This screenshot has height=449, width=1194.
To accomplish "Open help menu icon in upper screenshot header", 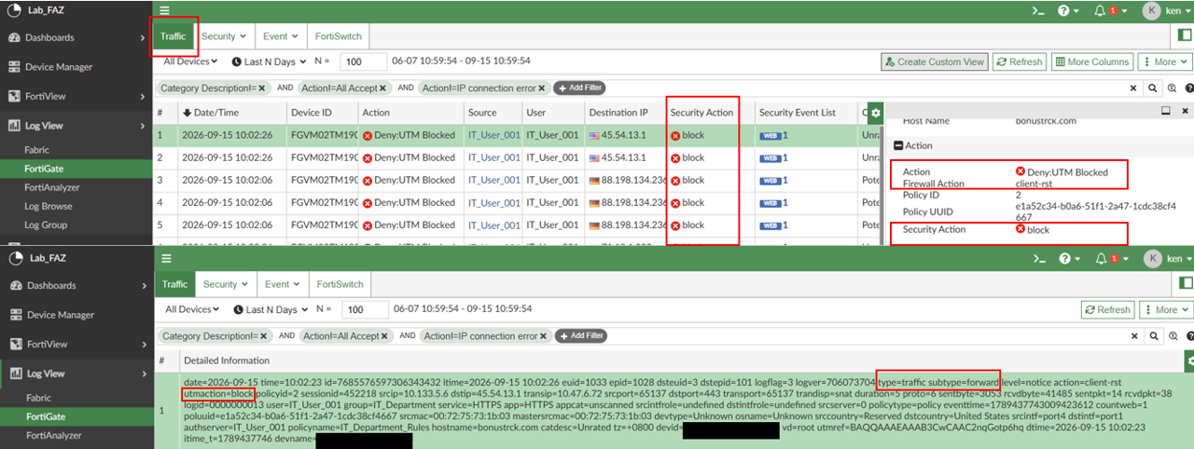I will (x=1068, y=10).
